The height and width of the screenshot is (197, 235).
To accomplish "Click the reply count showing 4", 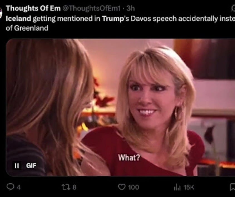I will pos(18,188).
